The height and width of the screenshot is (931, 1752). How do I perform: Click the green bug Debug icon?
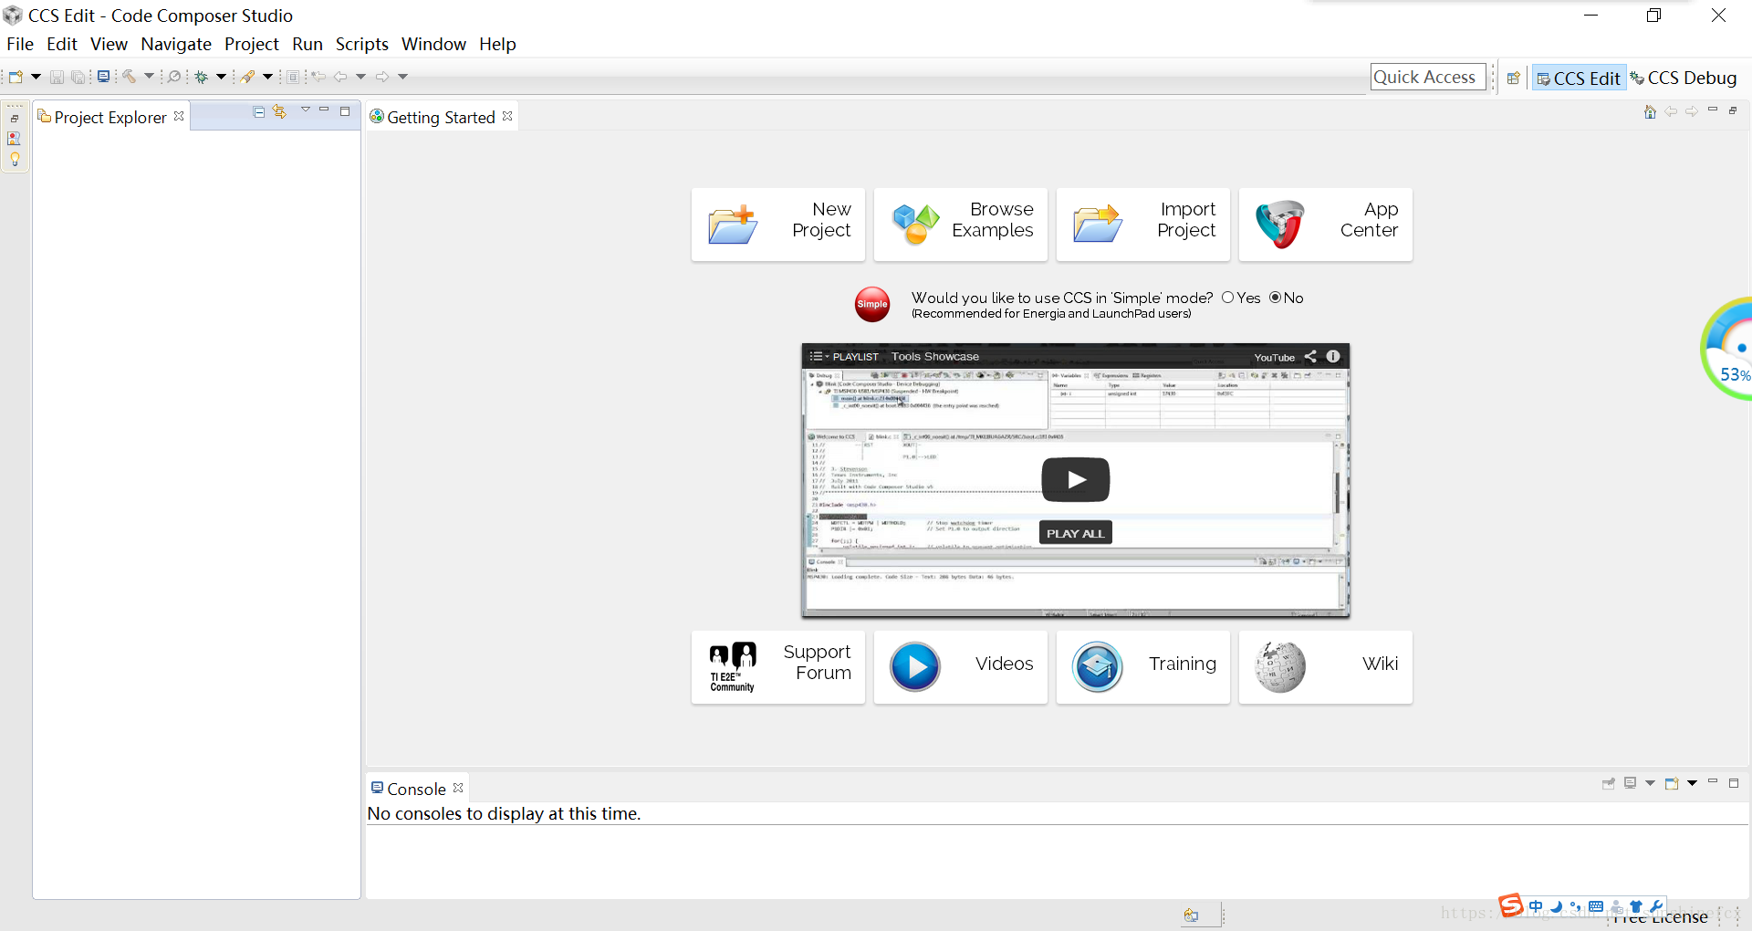click(x=201, y=77)
